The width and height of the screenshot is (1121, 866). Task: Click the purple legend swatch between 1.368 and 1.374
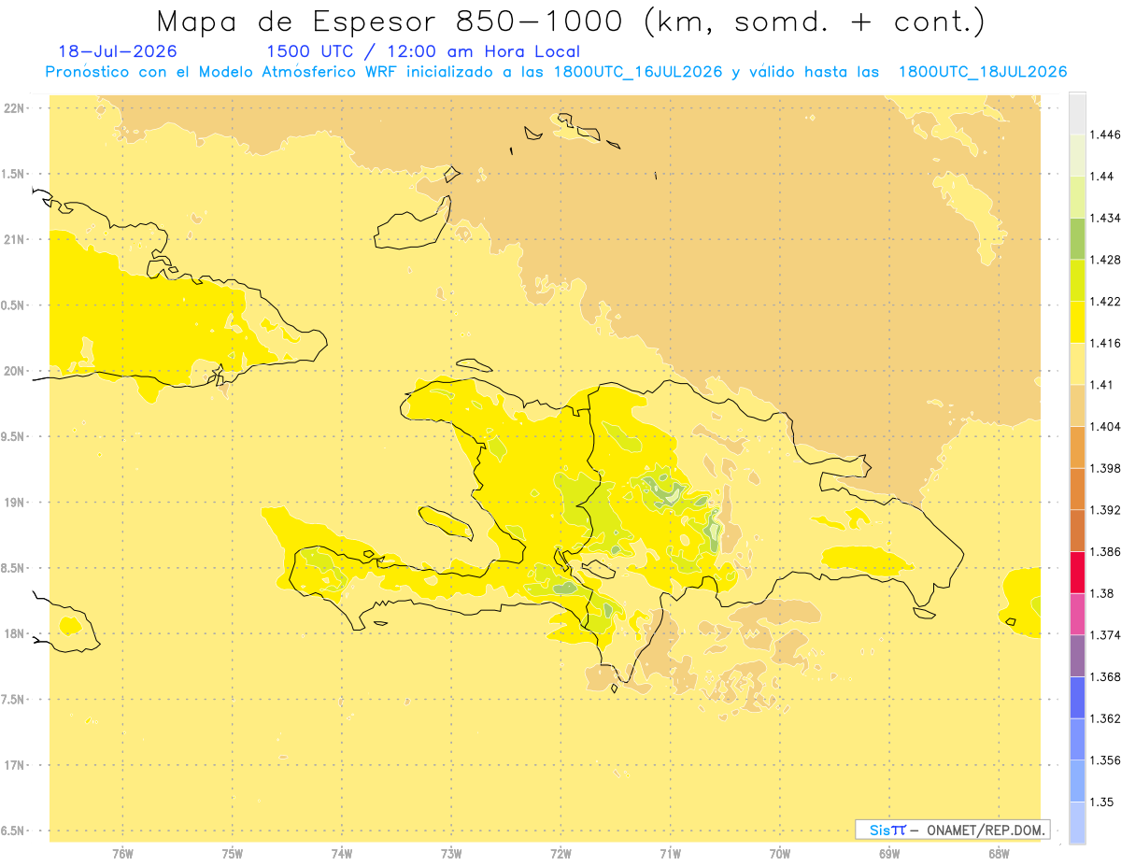(x=1077, y=656)
